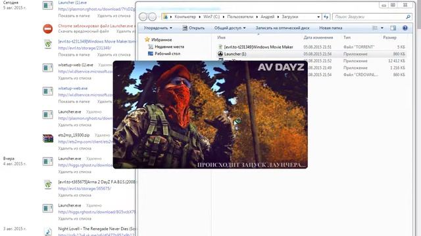The width and height of the screenshot is (421, 236).
Task: Click Удалить из списка under wlsetup-web (1).exe
Action: (x=74, y=78)
